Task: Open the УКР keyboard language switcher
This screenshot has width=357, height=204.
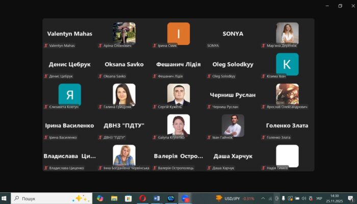Action: coord(319,198)
